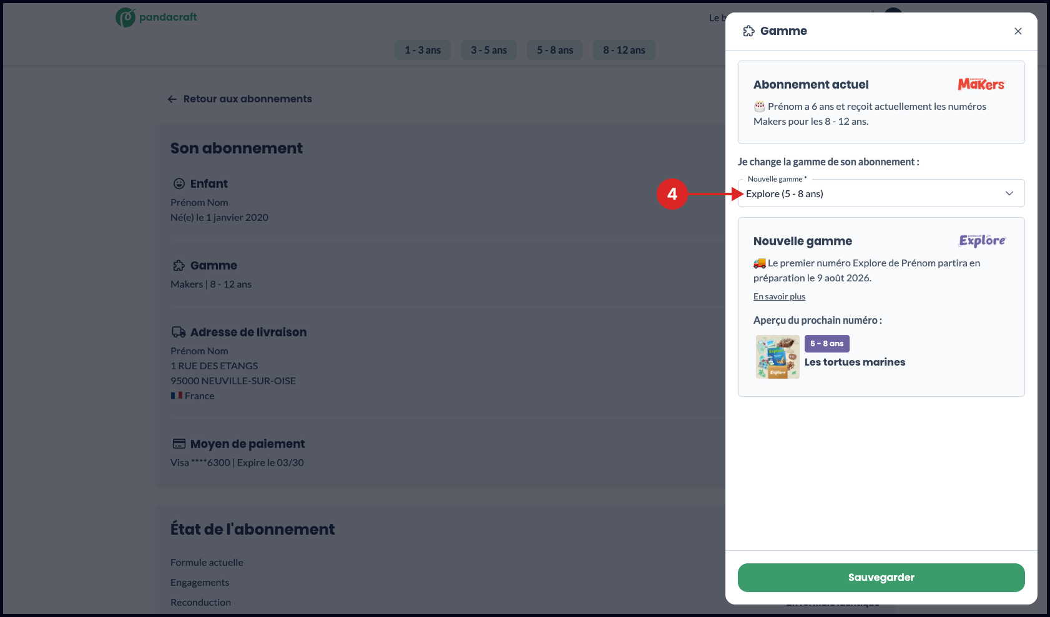The image size is (1050, 617).
Task: Click 'Aperçu du prochain numéro :' label
Action: 817,320
